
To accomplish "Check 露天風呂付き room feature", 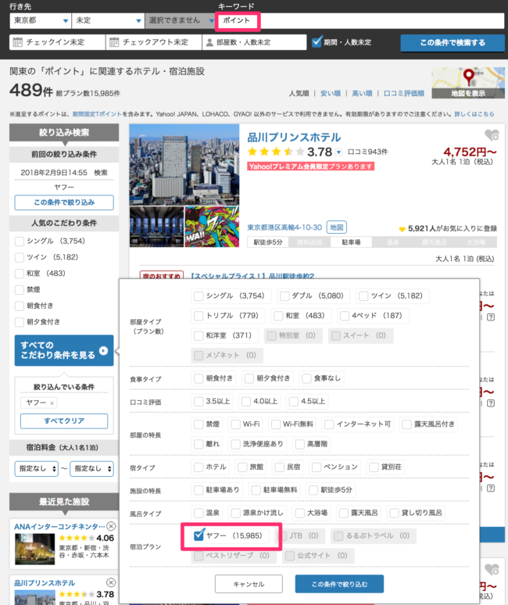I will [x=407, y=424].
